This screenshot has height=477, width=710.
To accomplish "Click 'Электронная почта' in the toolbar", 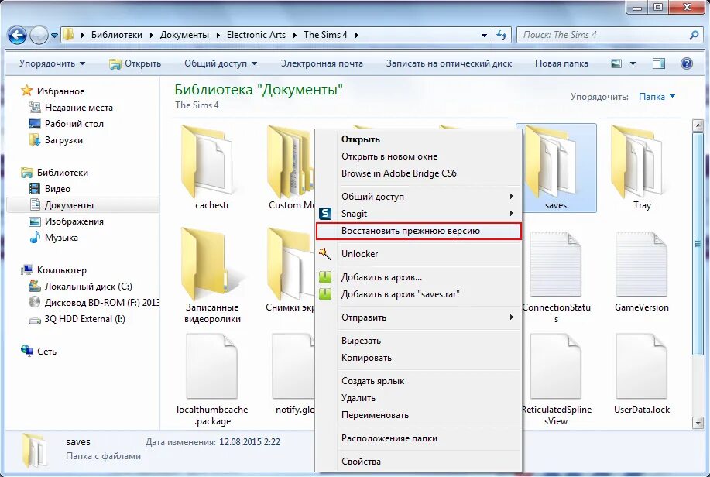I will click(x=321, y=63).
